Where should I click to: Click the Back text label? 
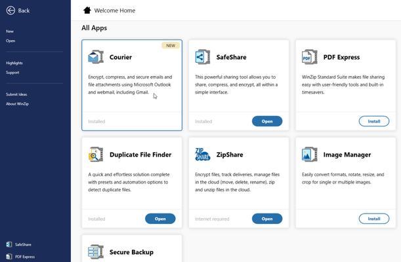[24, 10]
